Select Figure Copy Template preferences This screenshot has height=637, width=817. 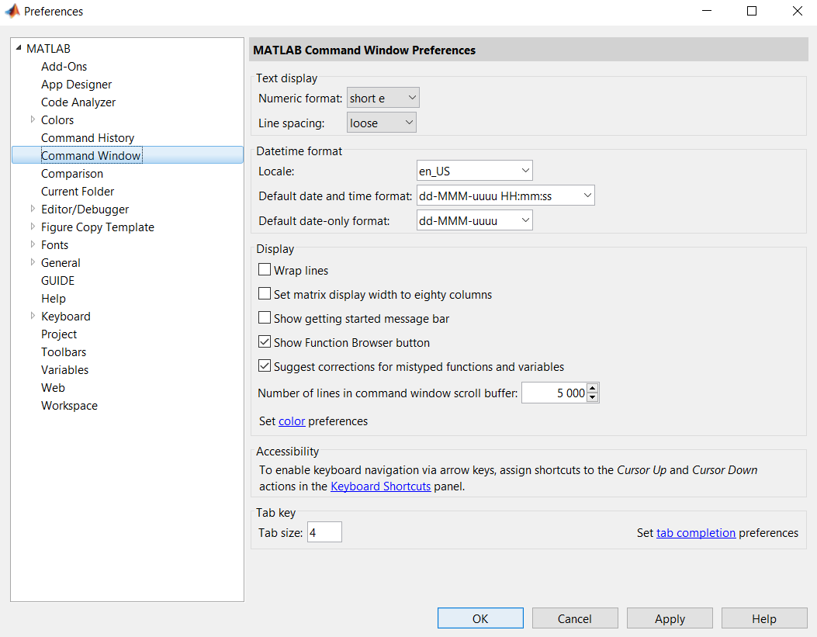point(98,227)
